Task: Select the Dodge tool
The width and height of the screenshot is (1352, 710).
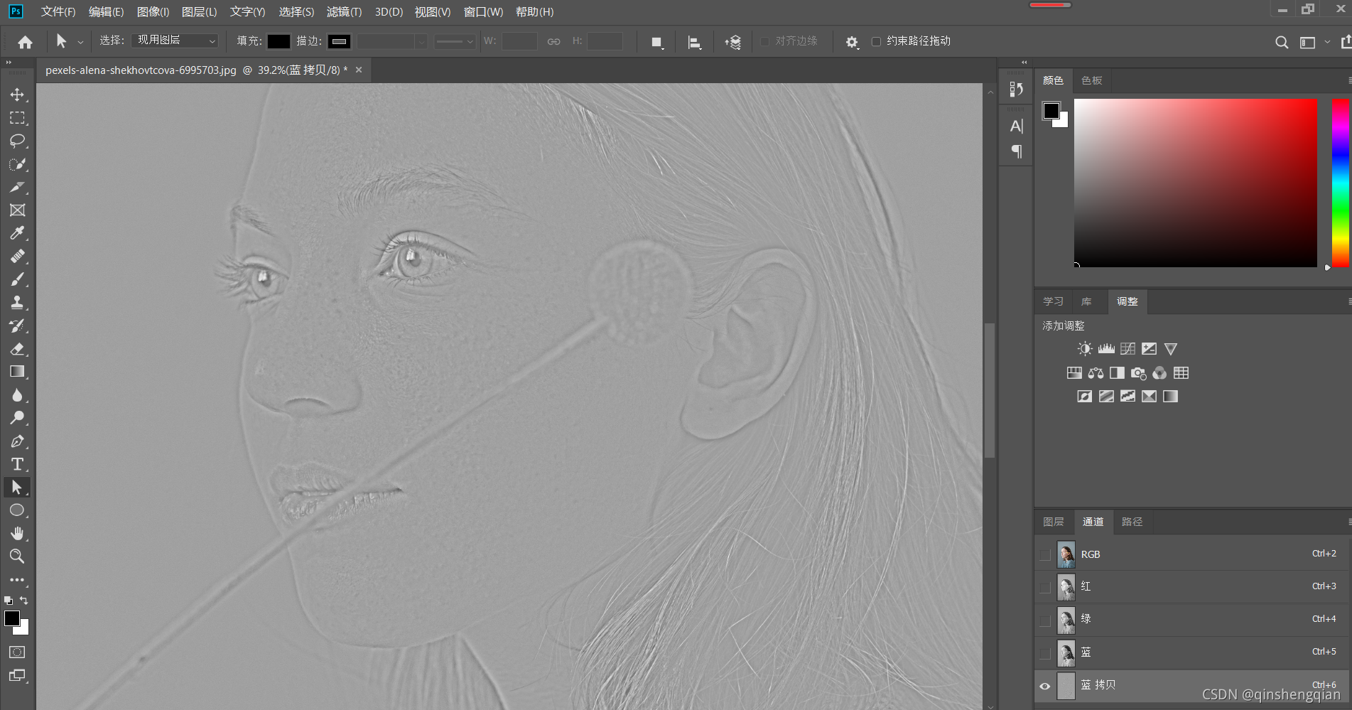Action: tap(17, 418)
